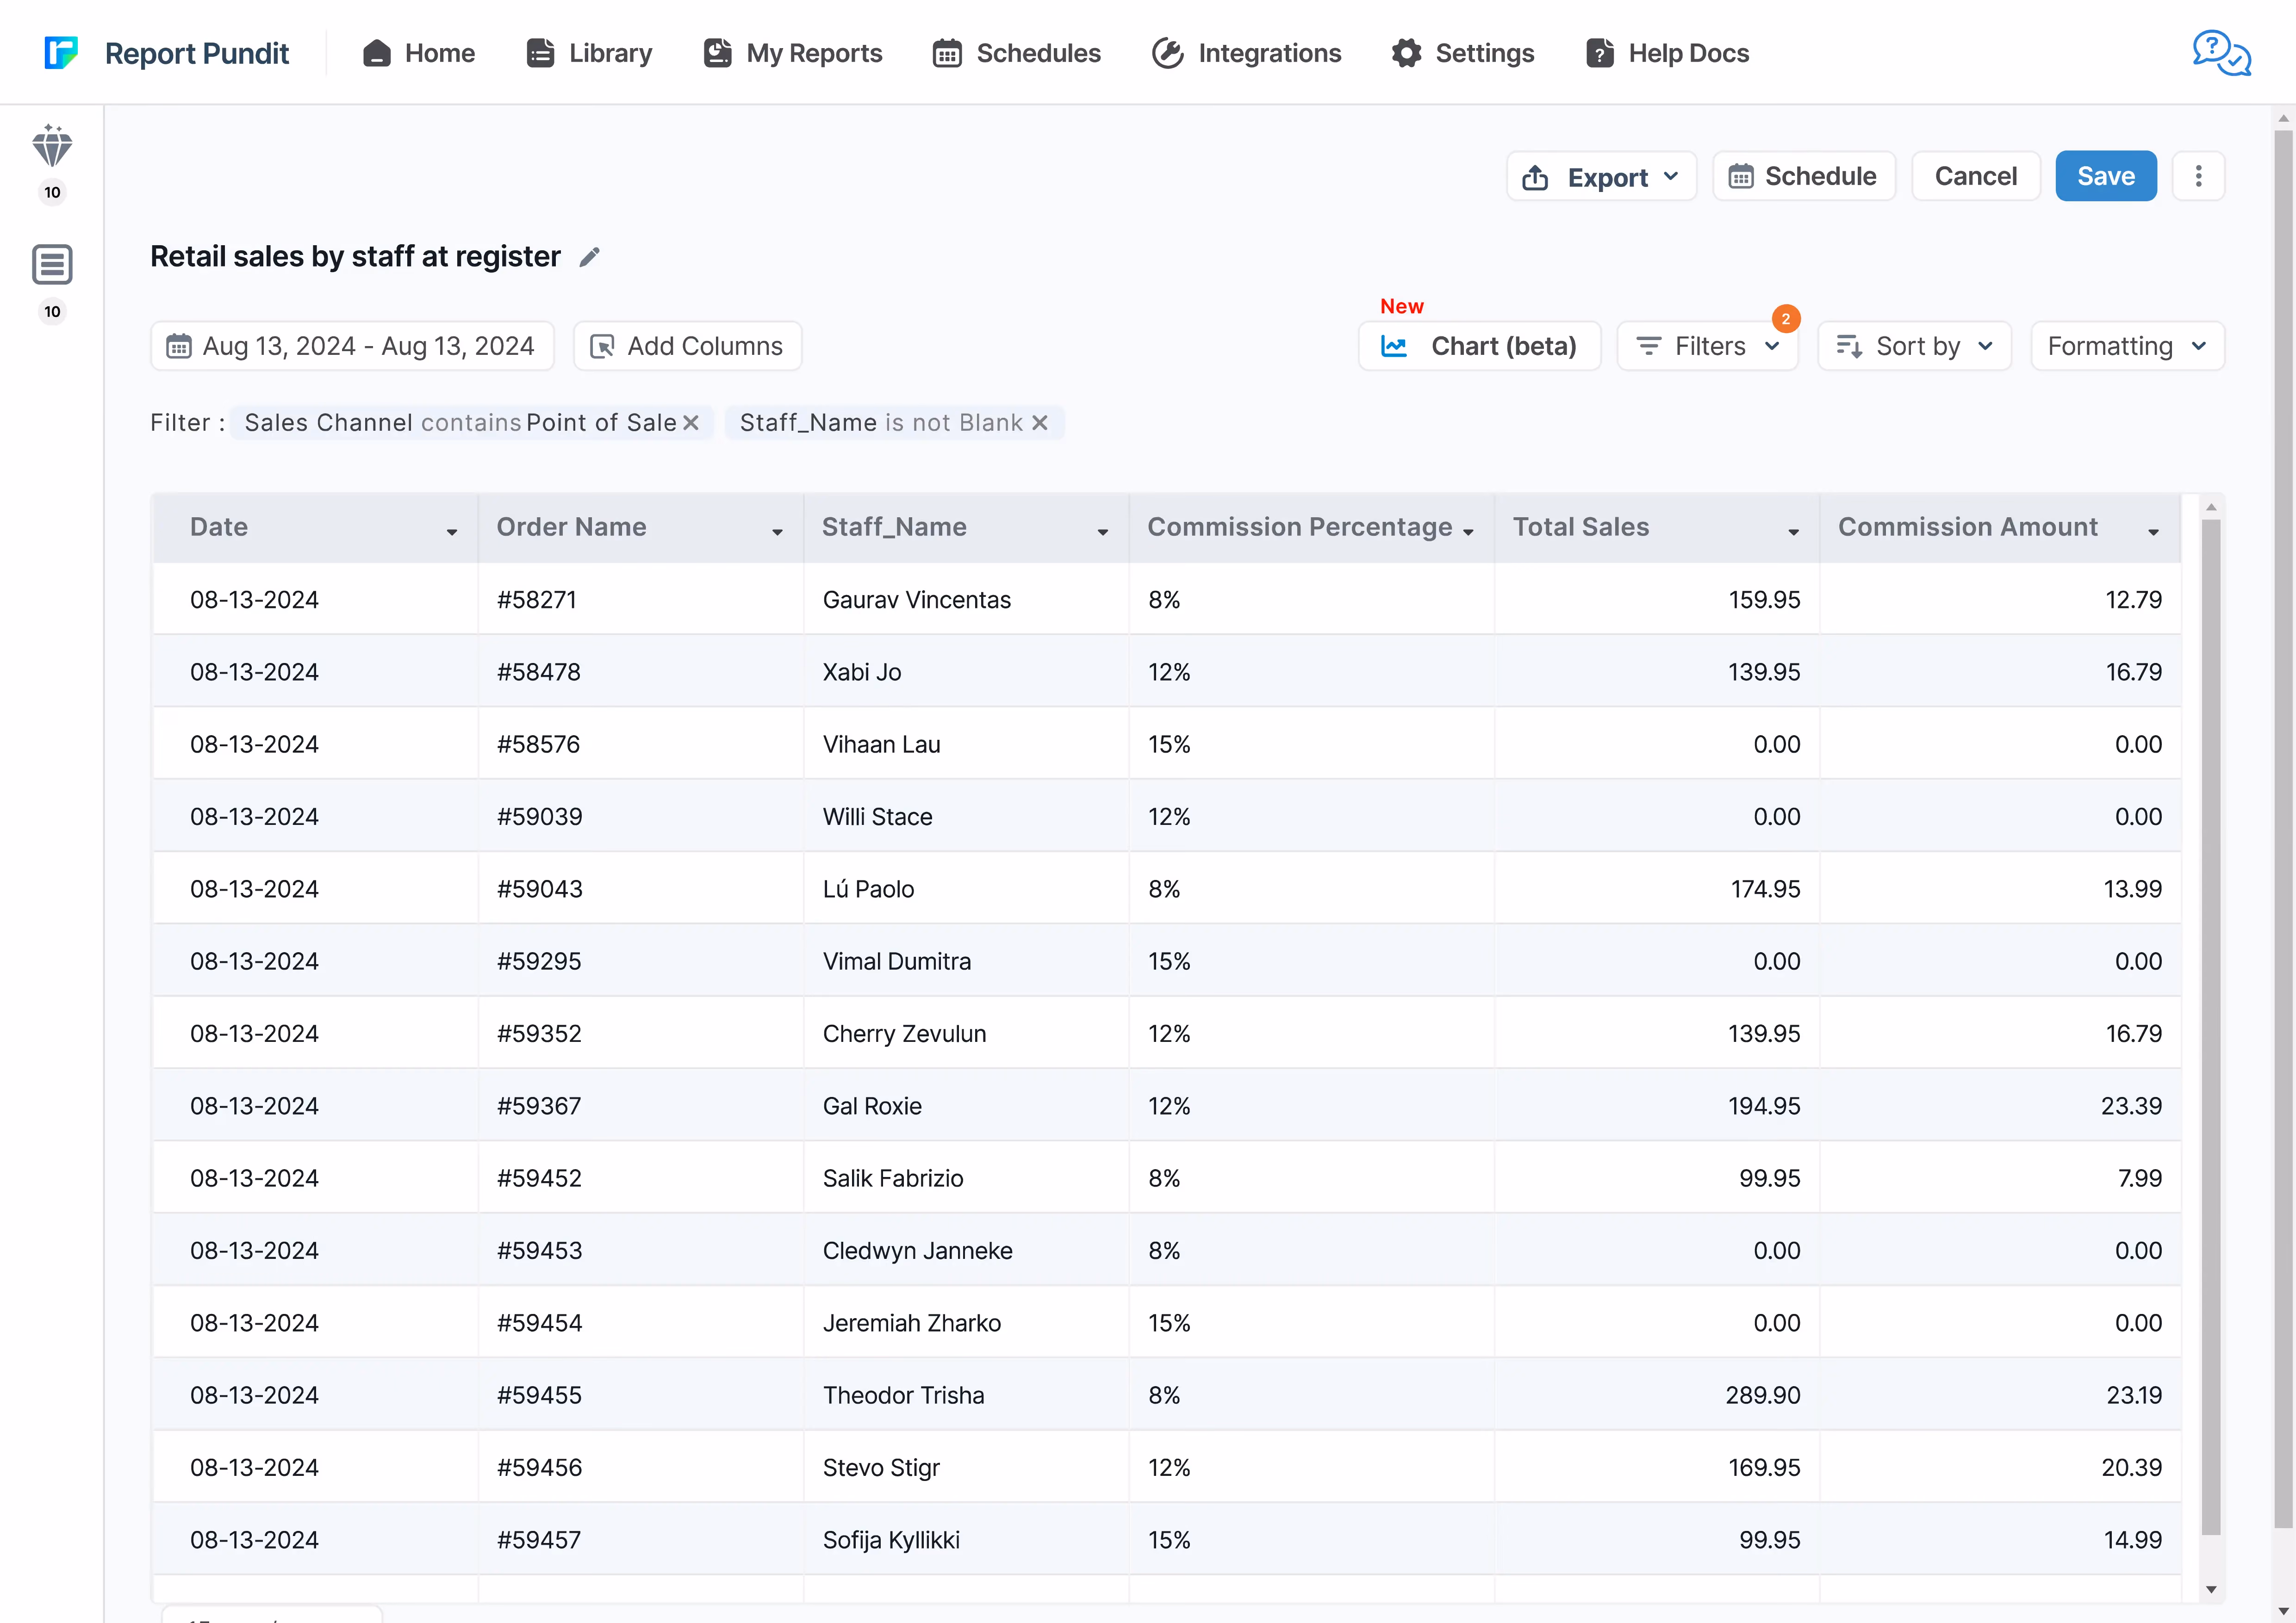Edit report title with pencil icon
Screen dimensions: 2296x1623
pyautogui.click(x=590, y=258)
